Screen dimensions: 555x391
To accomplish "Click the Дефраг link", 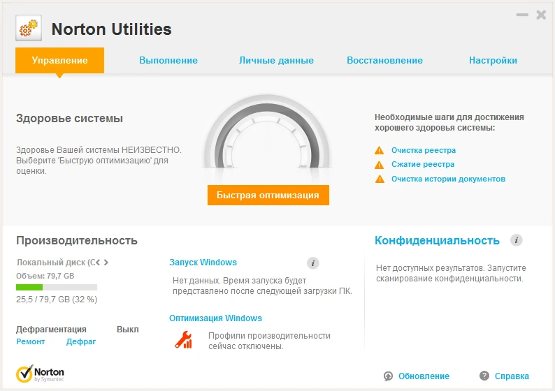I will click(x=81, y=341).
